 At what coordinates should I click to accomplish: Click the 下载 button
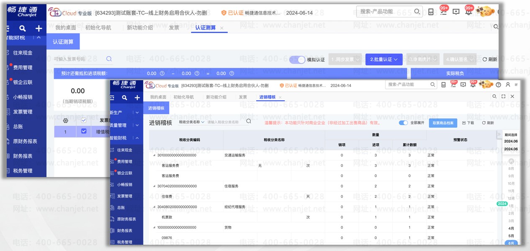(468, 123)
